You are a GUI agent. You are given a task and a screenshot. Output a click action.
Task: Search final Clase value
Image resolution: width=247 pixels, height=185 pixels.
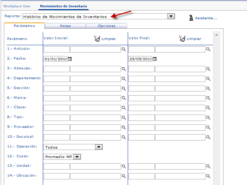208,108
